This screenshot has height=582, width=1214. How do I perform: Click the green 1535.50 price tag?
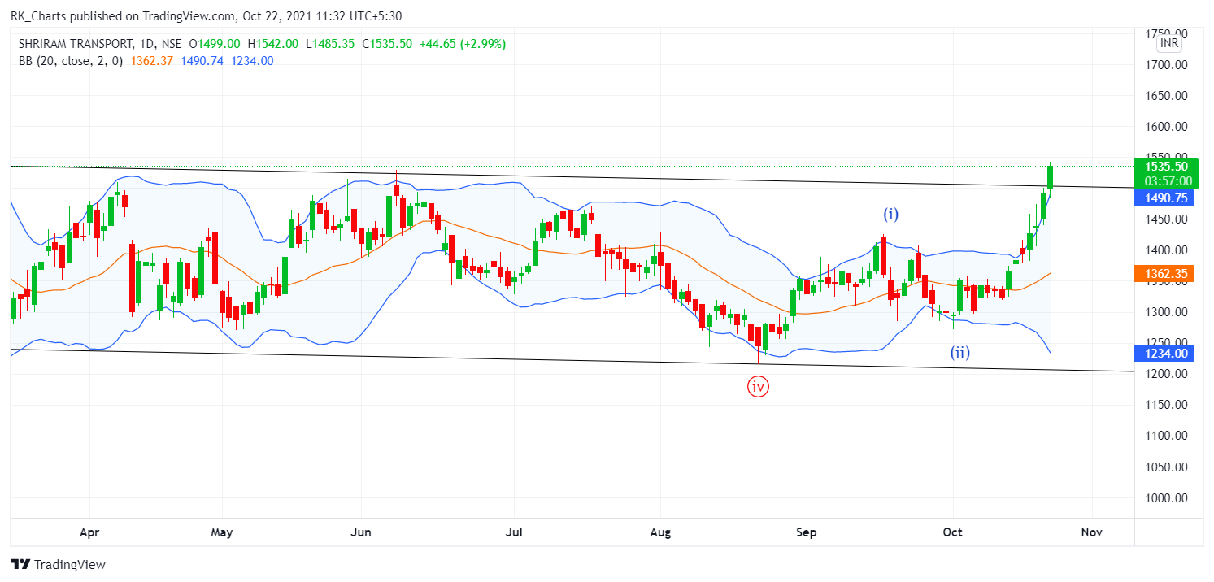(1167, 166)
